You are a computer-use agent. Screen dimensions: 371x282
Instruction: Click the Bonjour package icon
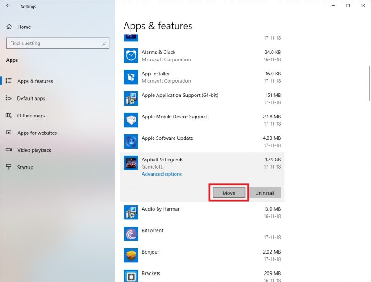(x=131, y=255)
